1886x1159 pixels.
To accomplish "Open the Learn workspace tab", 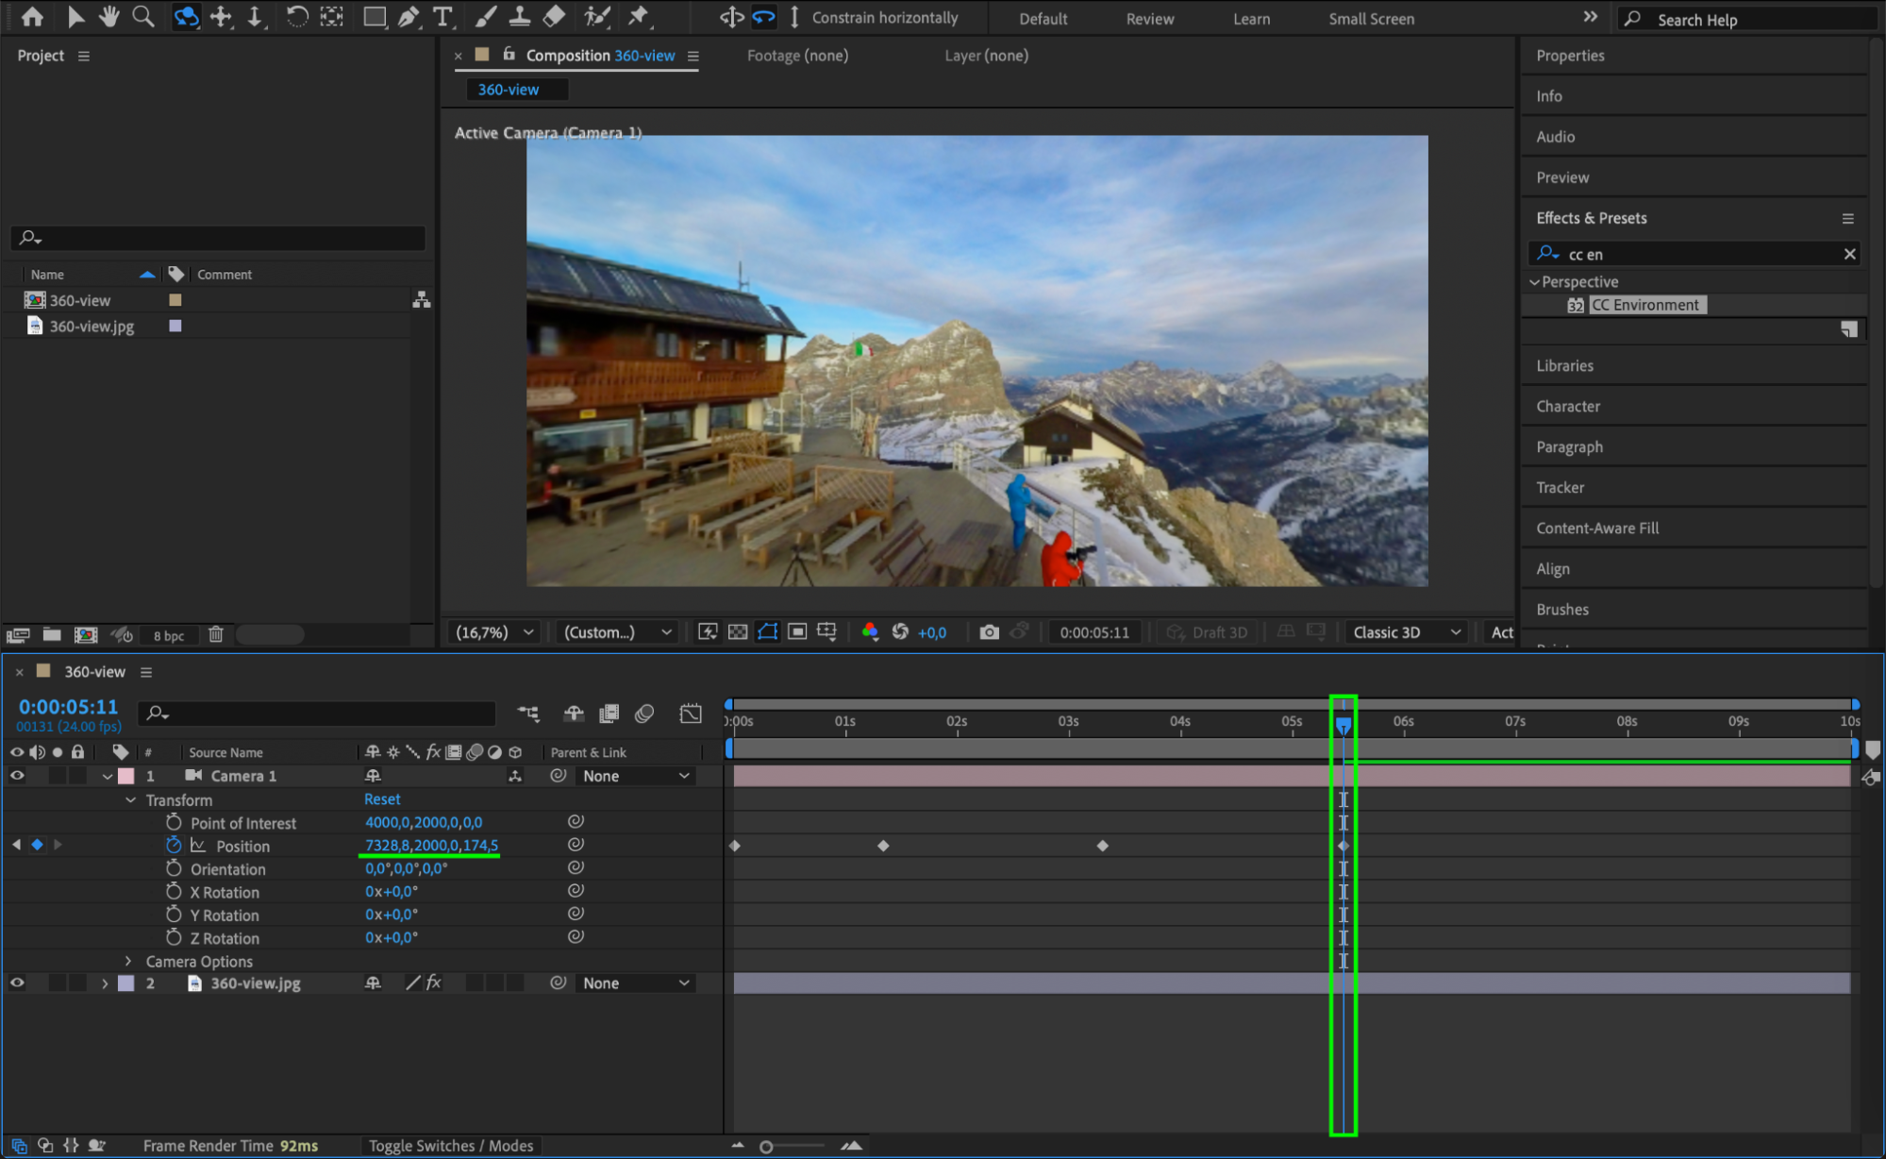I will [x=1251, y=19].
